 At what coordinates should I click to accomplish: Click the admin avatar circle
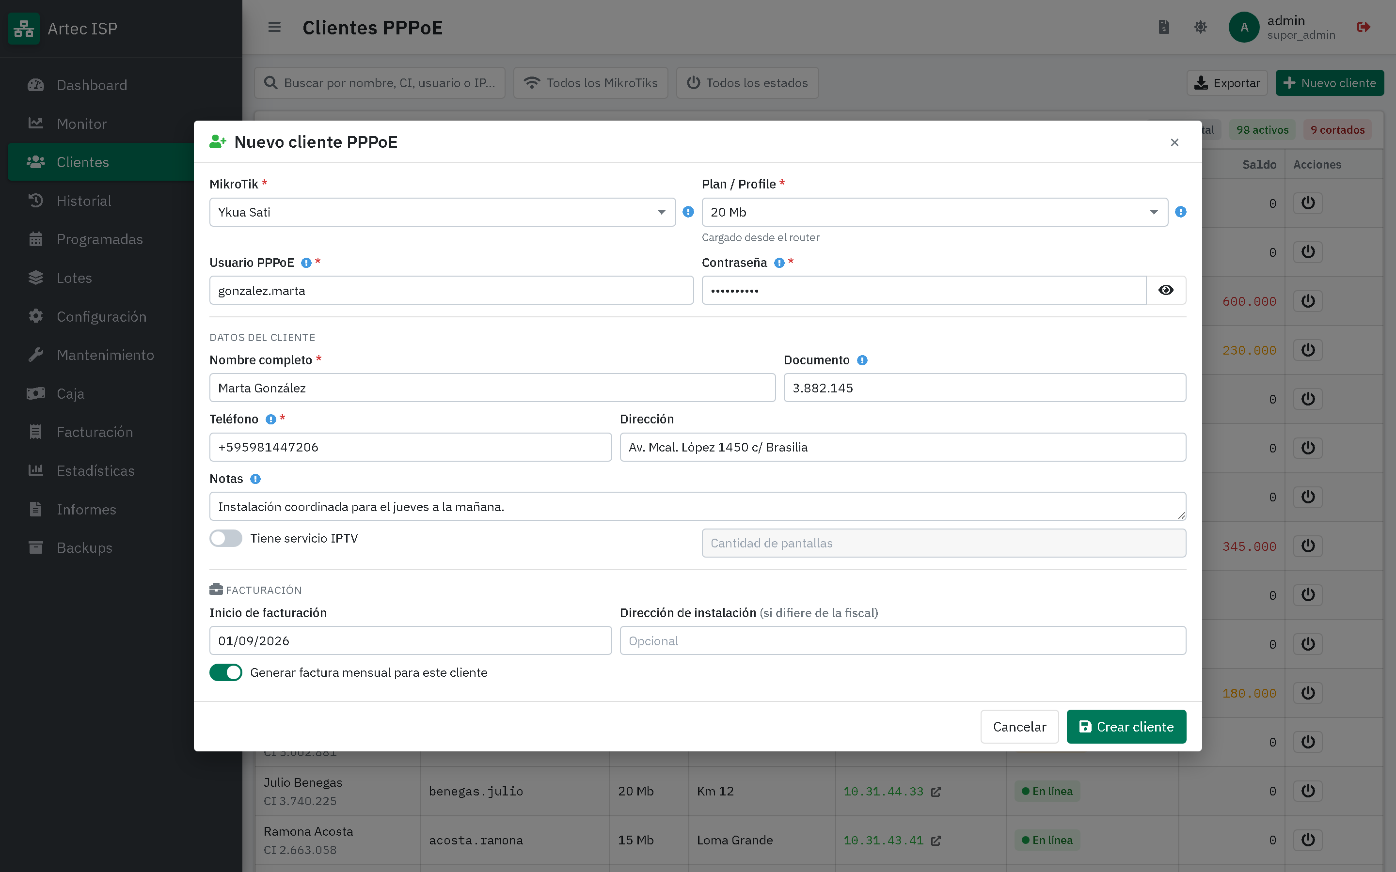[x=1244, y=27]
